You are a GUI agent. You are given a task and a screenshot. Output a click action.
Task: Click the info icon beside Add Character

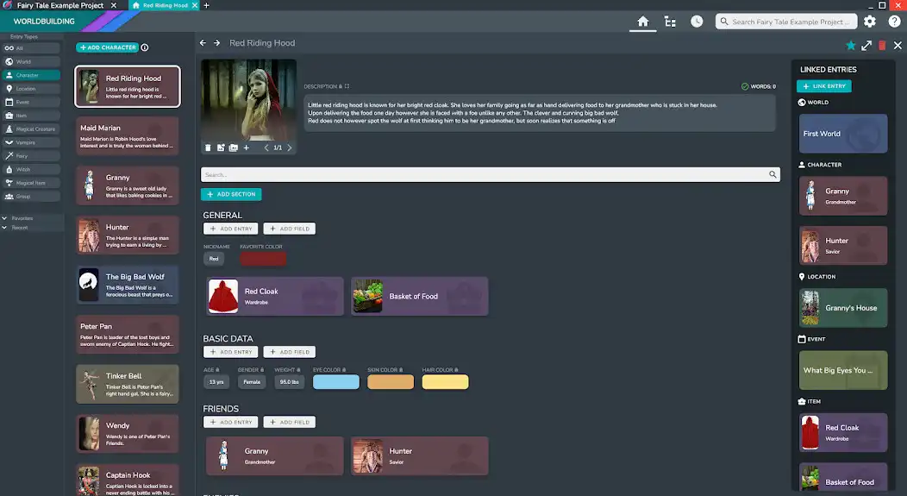[x=145, y=47]
